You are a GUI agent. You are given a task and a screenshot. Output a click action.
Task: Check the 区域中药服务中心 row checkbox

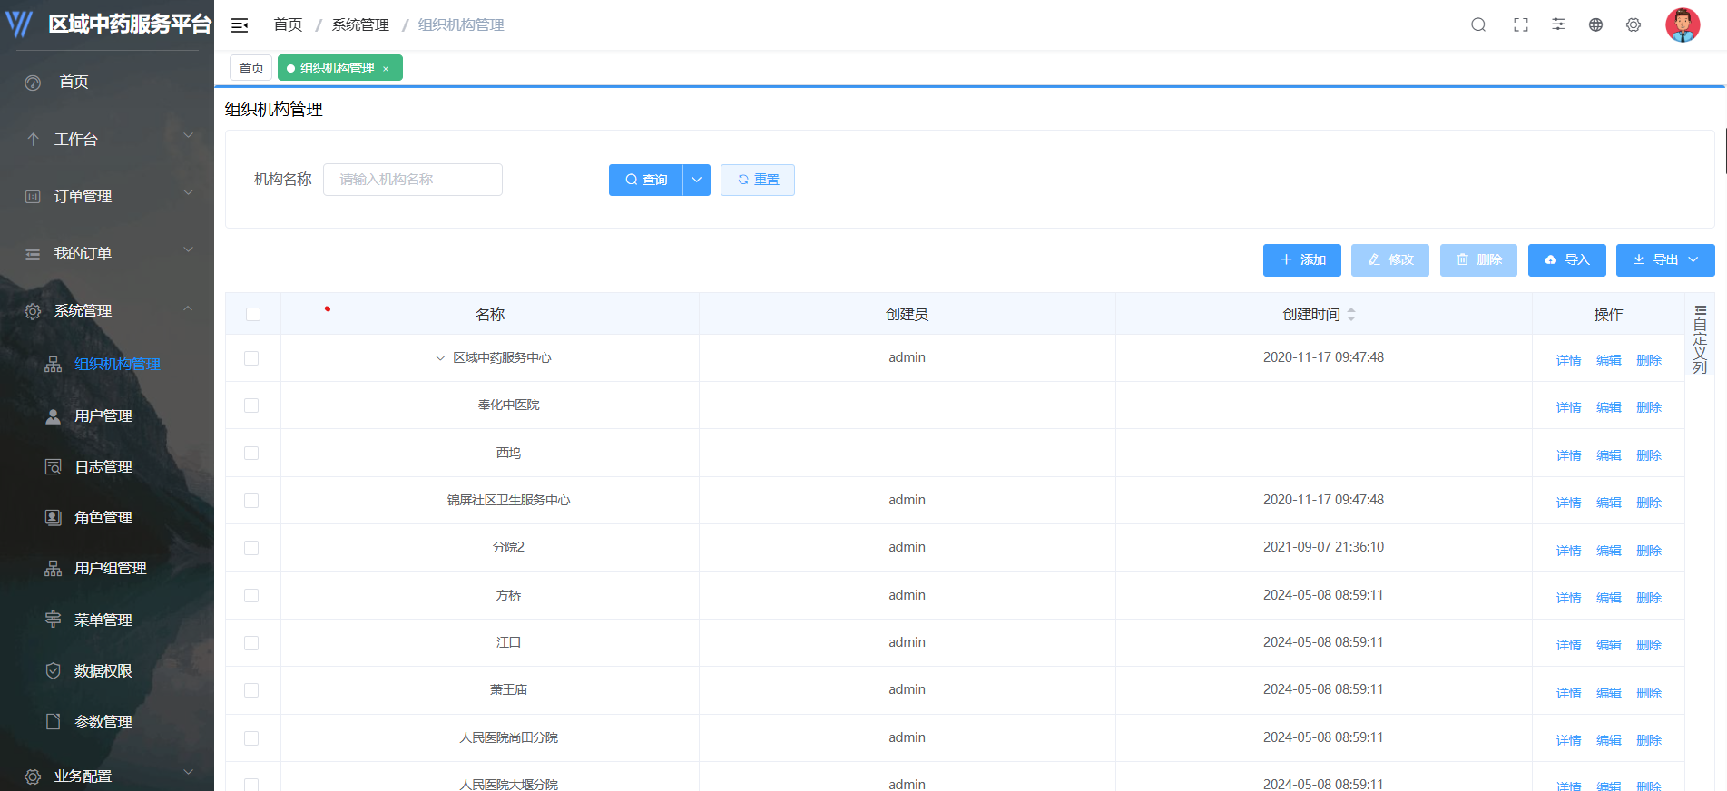point(251,358)
